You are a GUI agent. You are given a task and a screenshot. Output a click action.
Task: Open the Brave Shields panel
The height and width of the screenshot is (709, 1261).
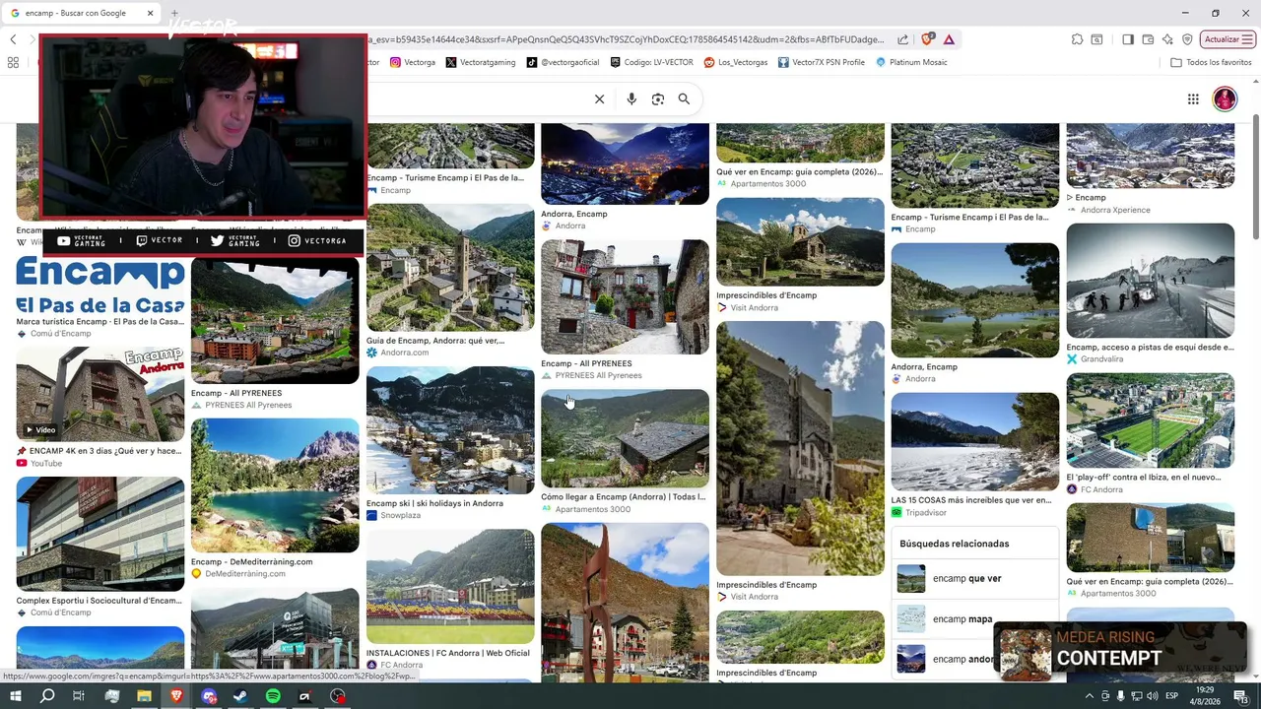(927, 39)
